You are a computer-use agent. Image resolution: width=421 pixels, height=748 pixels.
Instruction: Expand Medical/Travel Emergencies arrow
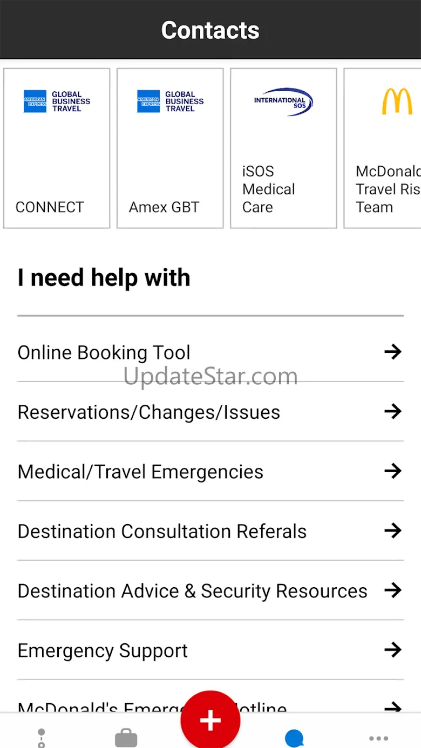point(393,471)
